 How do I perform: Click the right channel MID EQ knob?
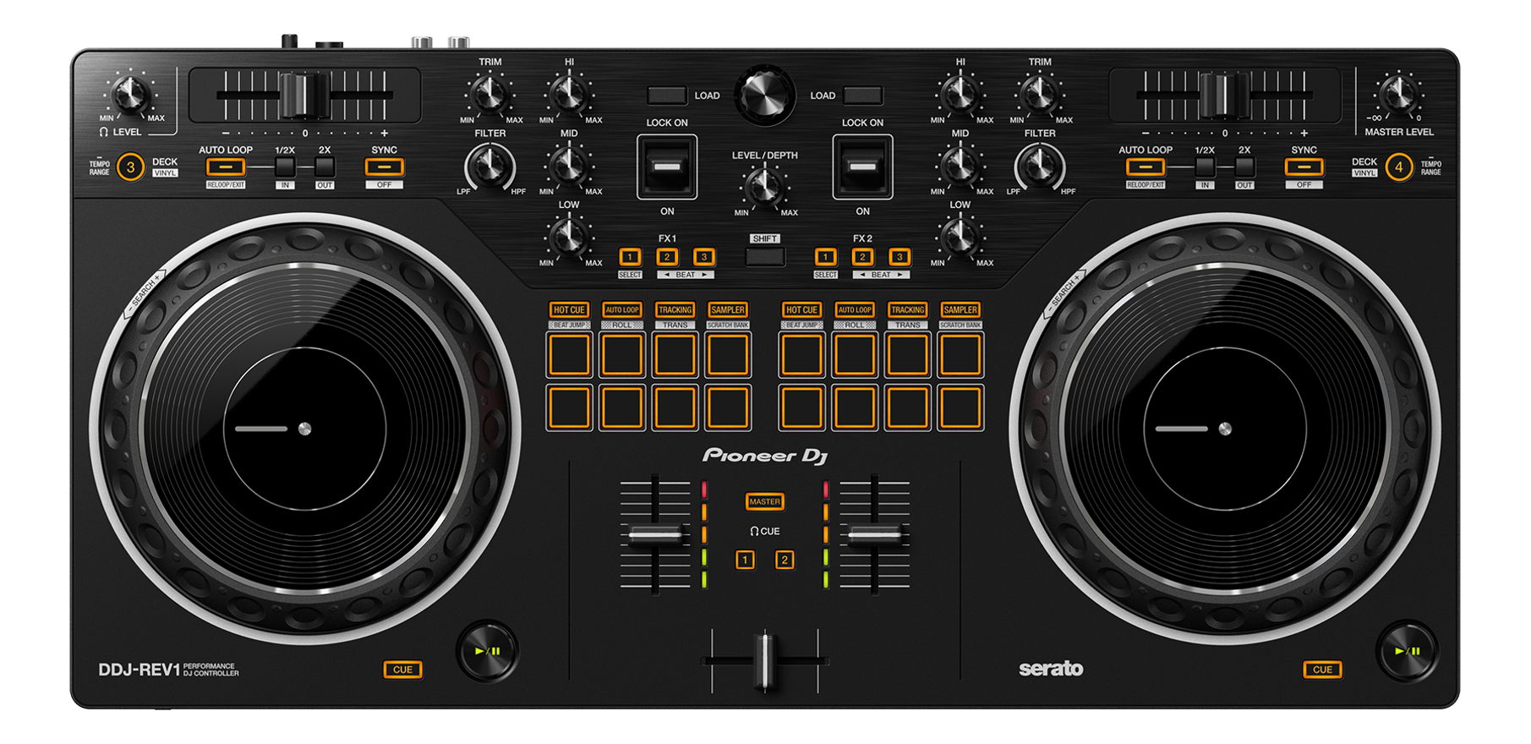[960, 165]
